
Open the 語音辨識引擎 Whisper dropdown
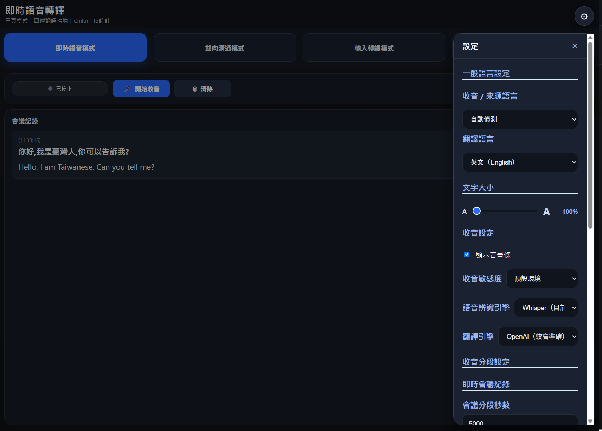pyautogui.click(x=546, y=308)
